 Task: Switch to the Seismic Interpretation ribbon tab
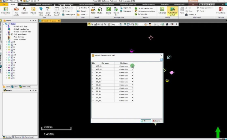point(44,4)
